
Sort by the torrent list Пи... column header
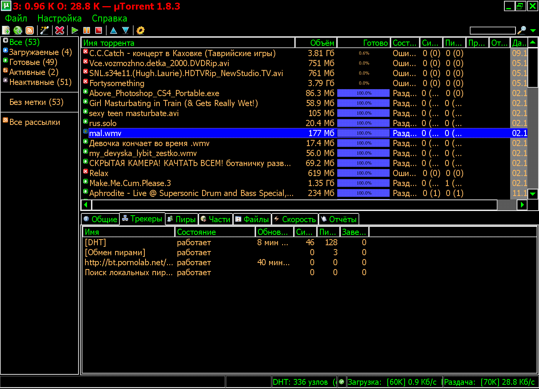(454, 43)
